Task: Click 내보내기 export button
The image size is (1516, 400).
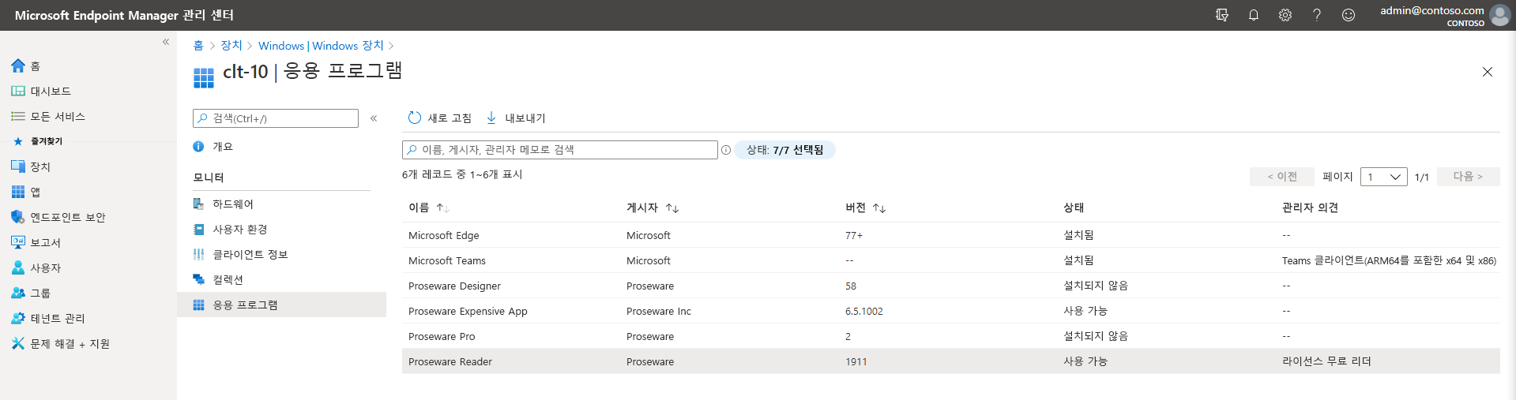Action: click(x=515, y=118)
